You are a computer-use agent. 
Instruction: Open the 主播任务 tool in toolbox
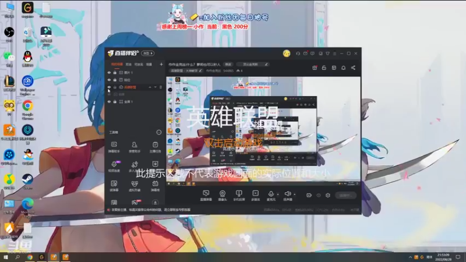[x=155, y=147]
